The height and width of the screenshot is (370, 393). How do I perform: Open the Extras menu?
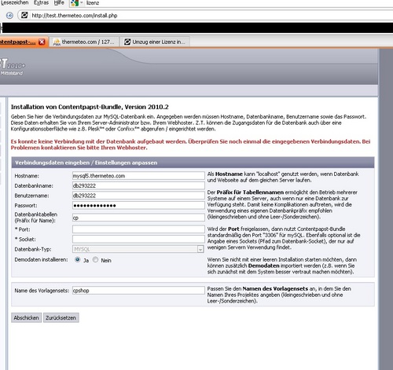coord(41,2)
